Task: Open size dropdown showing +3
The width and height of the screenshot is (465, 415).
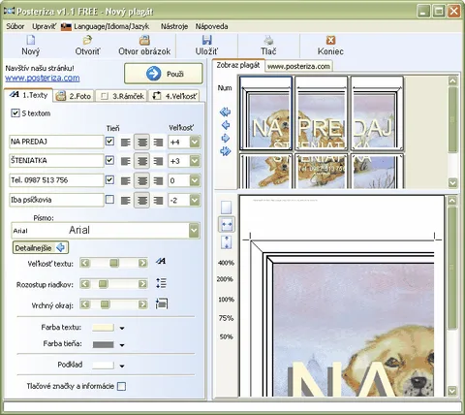Action: click(195, 161)
